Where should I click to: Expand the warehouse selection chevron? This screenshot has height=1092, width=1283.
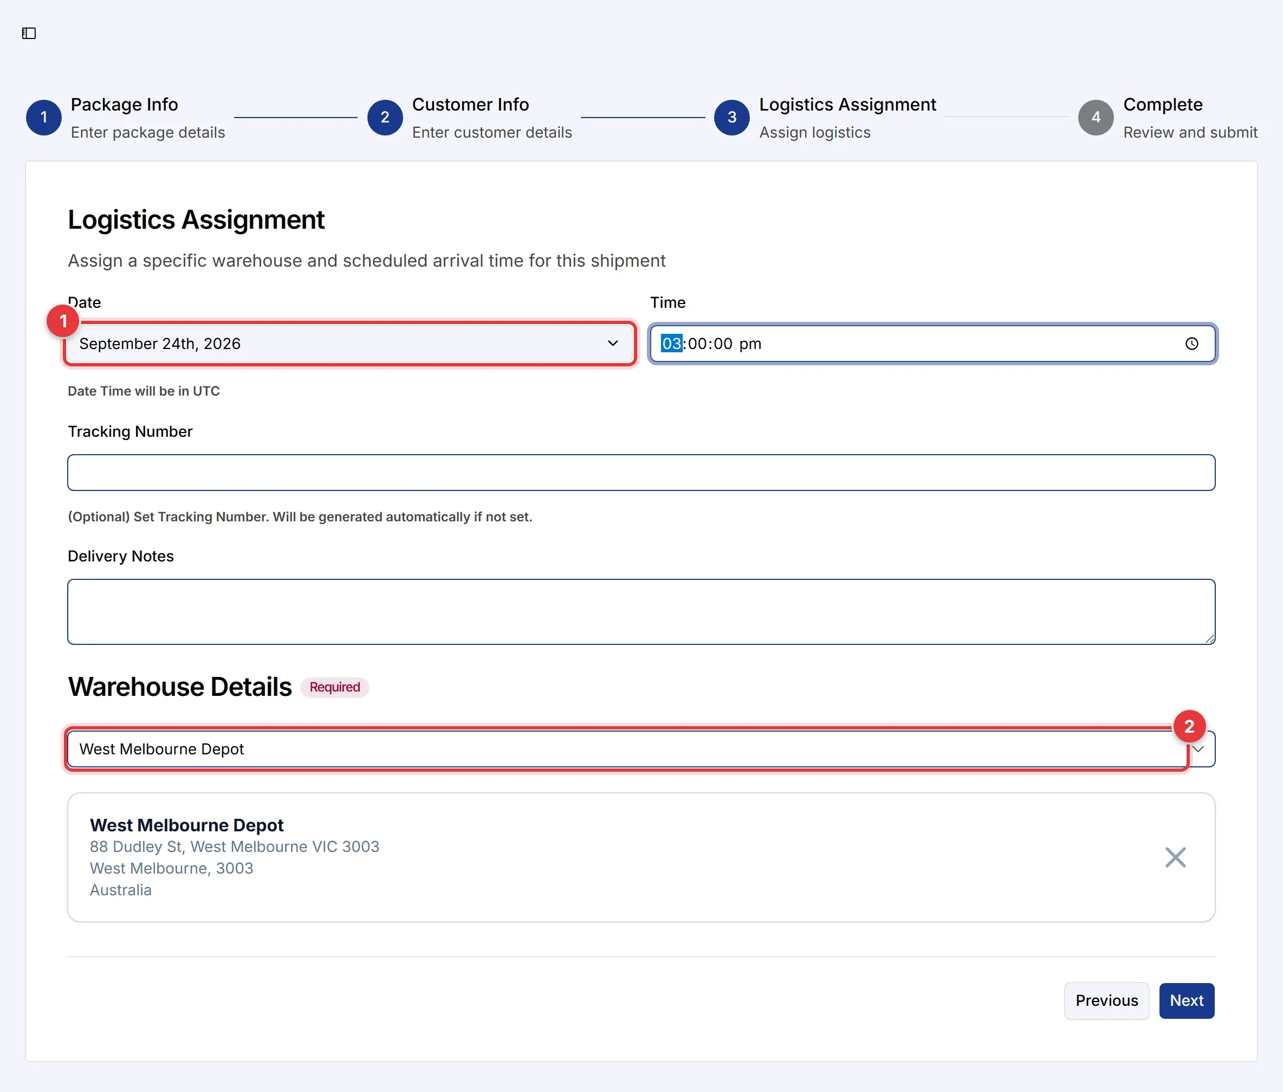1199,749
